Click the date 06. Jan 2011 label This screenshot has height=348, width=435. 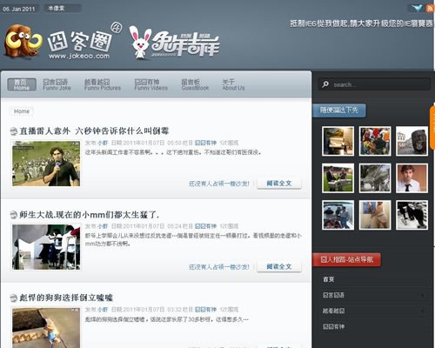pyautogui.click(x=18, y=9)
